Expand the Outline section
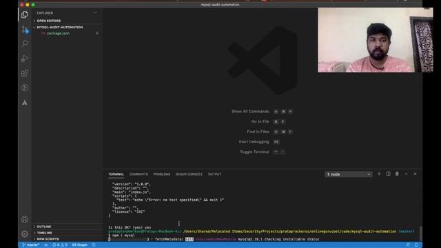Screen dimensions: 441x248 click(x=67, y=227)
